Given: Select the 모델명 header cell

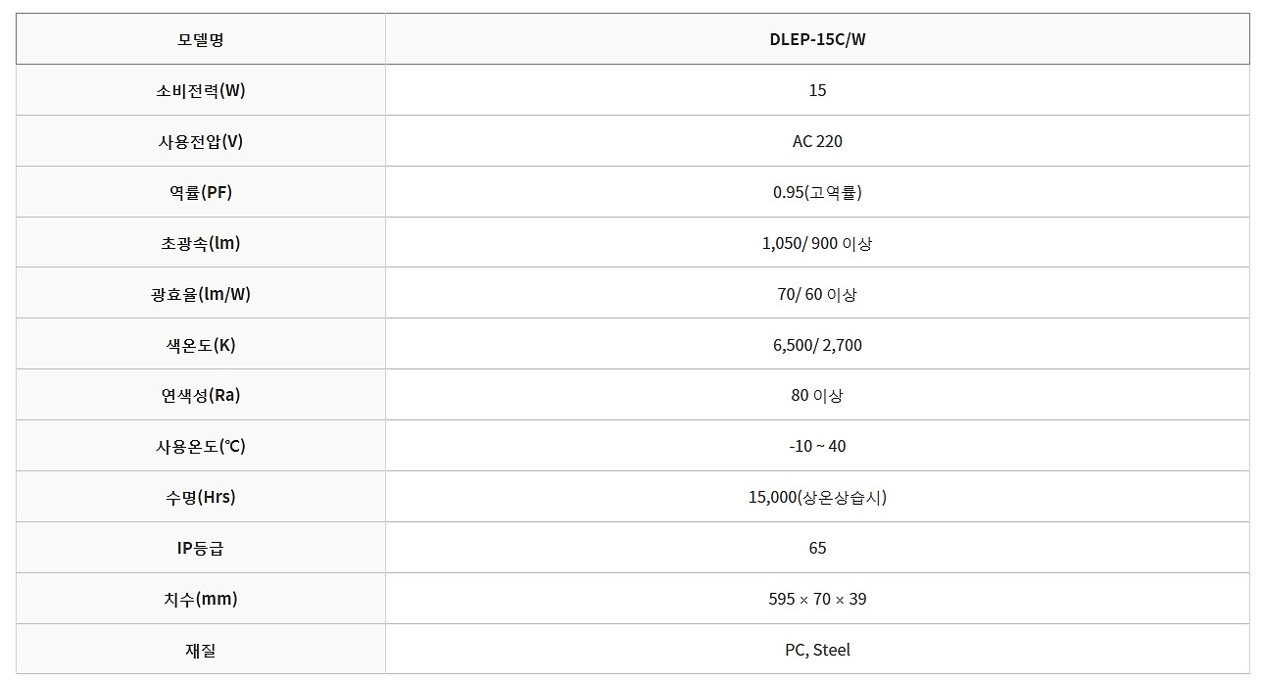Looking at the screenshot, I should coord(201,39).
